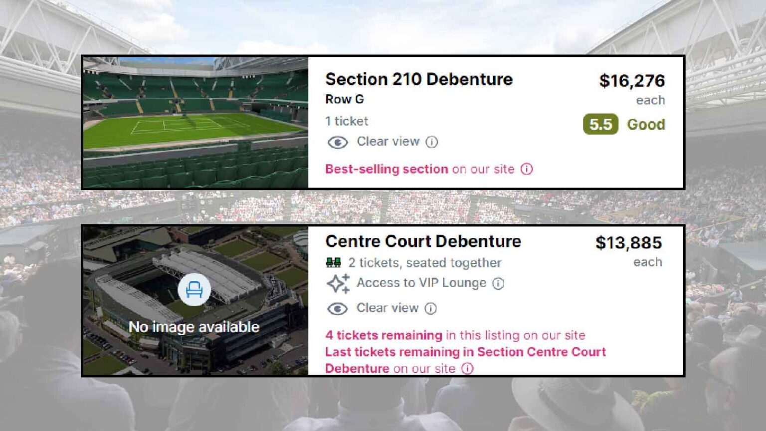The width and height of the screenshot is (766, 431).
Task: Open the info icon beside Clear view on Centre Court
Action: 430,309
